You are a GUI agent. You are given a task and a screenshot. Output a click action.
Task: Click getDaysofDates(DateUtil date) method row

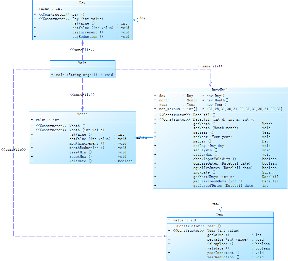click(211, 186)
